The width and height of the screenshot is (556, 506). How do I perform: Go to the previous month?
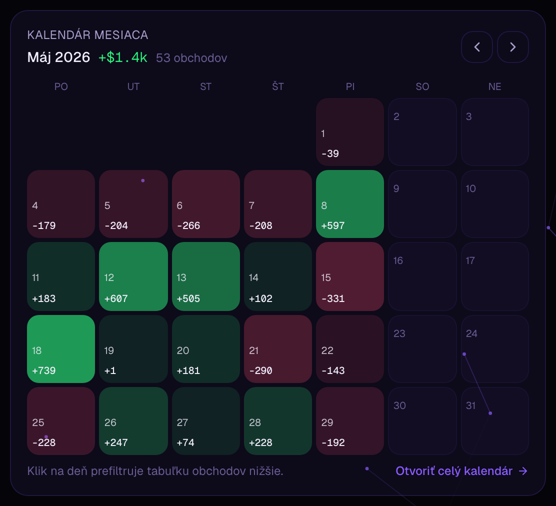coord(476,47)
